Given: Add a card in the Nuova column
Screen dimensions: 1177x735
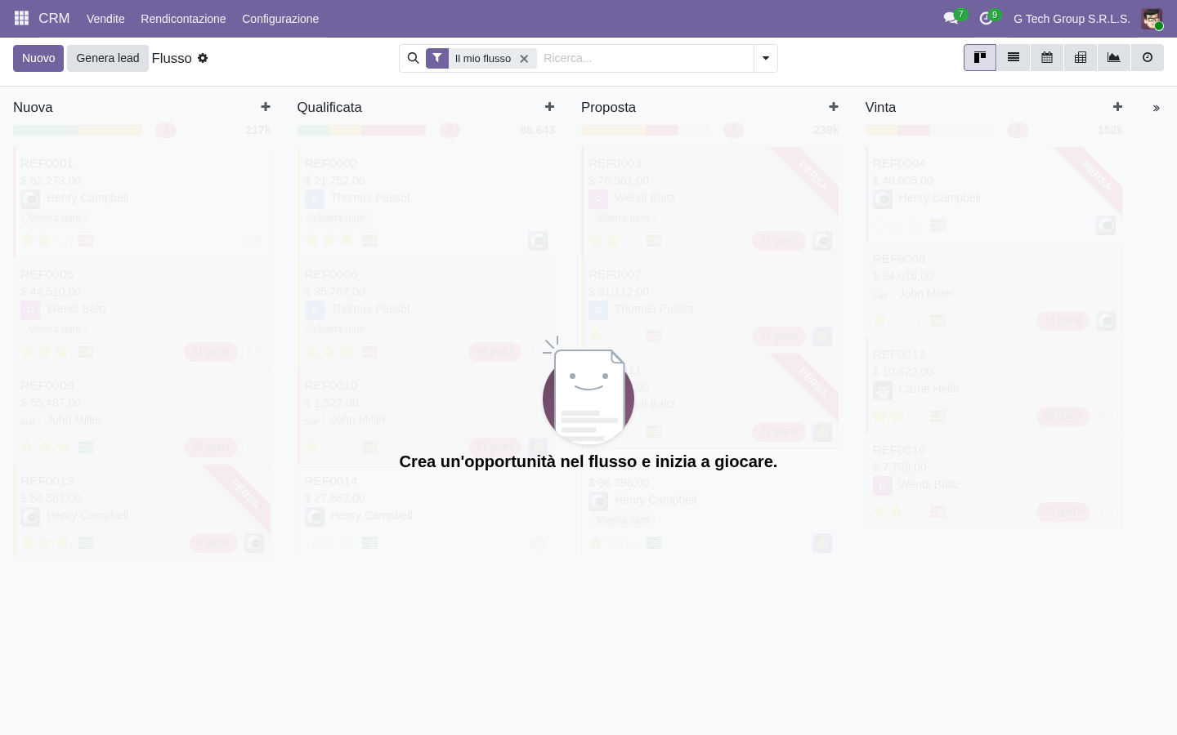Looking at the screenshot, I should click(266, 107).
